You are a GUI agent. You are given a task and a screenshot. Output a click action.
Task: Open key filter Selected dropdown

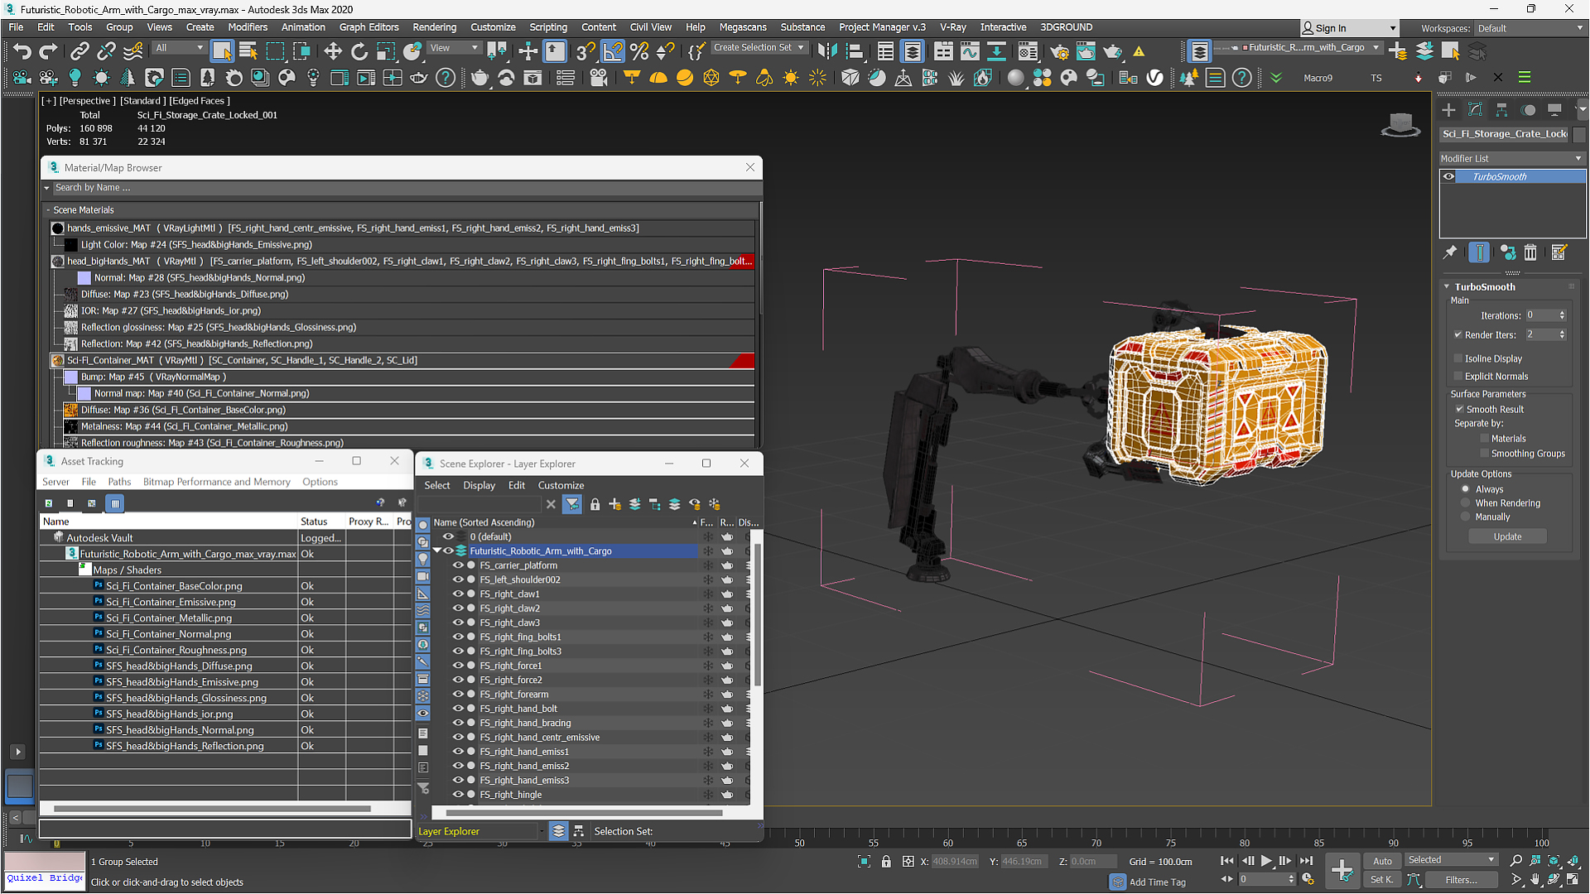1451,860
